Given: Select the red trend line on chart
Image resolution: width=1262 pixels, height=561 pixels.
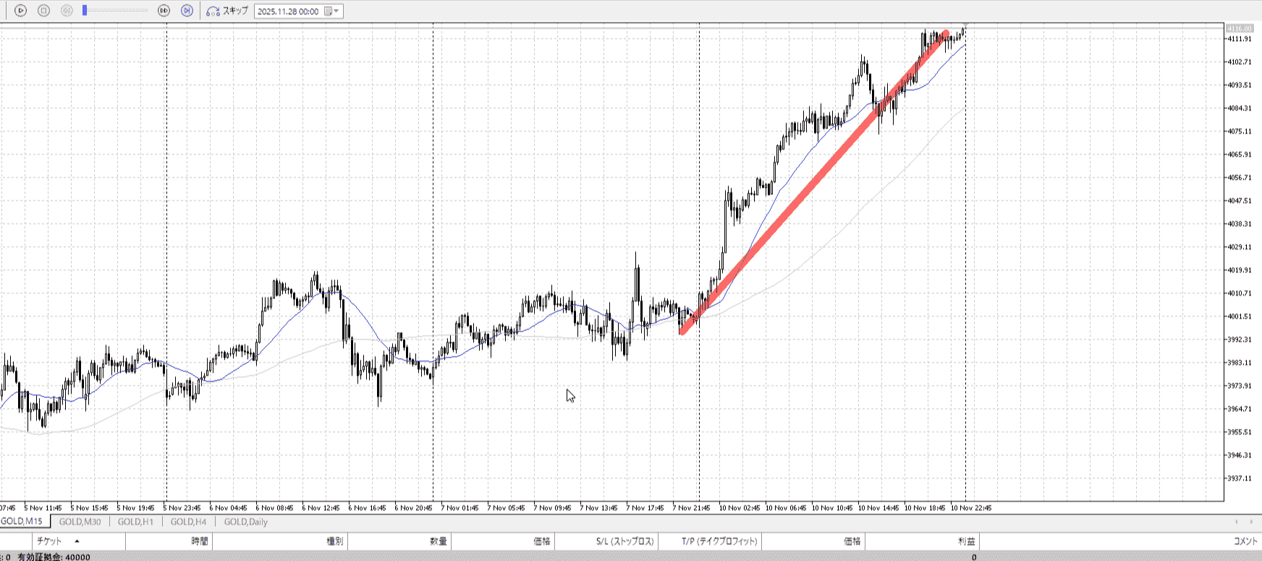Looking at the screenshot, I should [813, 181].
